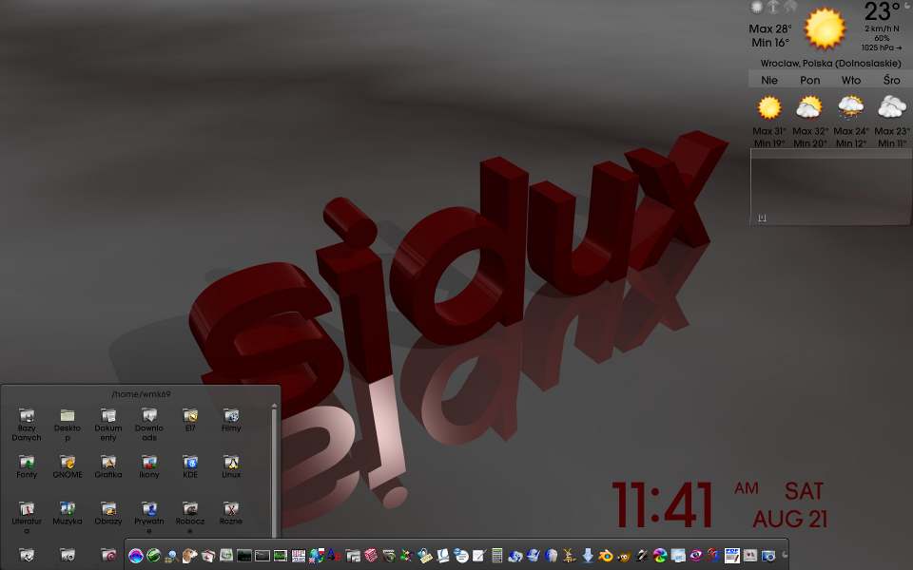Screen dimensions: 913x570
Task: Click the folder view scrollbar
Action: (x=274, y=471)
